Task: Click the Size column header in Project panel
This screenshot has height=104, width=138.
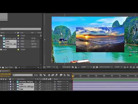Action: point(32,33)
